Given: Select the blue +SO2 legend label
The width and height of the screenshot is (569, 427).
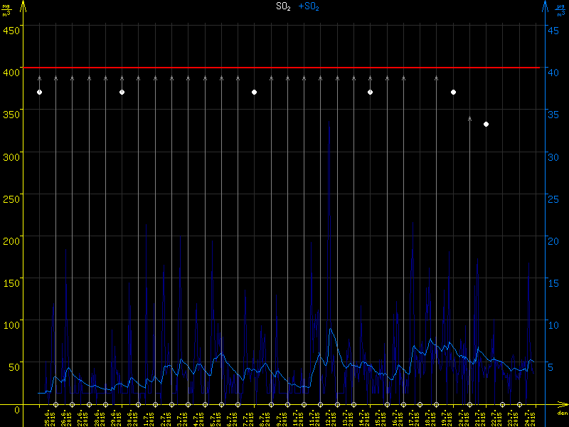Looking at the screenshot, I should pyautogui.click(x=309, y=6).
